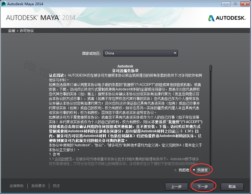Click the 上一步 (Back) button
This screenshot has height=194, width=251.
coord(176,186)
